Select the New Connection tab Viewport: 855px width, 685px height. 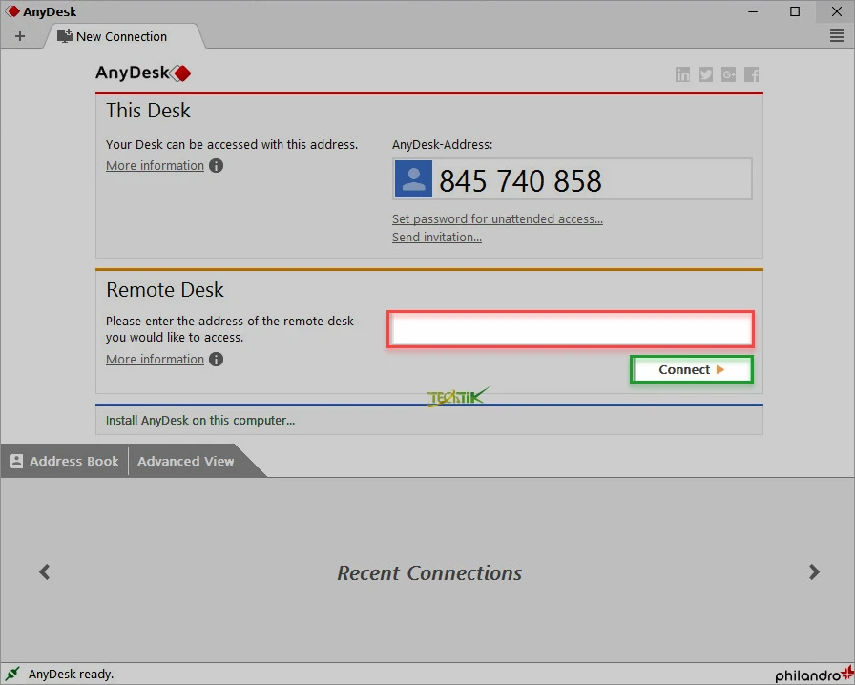124,36
